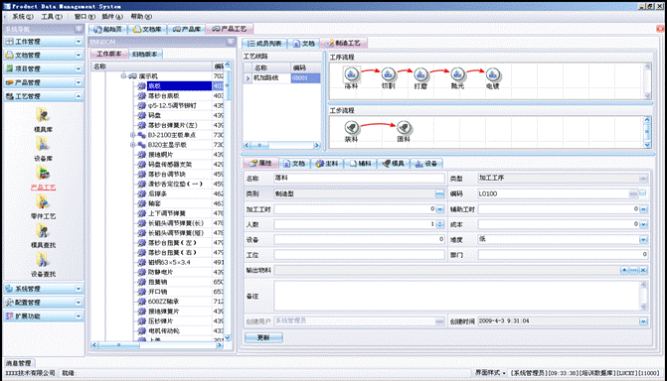
Task: Switch to the 归档版本 tab
Action: point(144,54)
